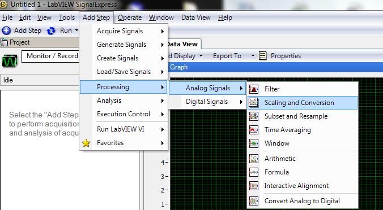Expand the Favorites submenu
Viewport: 383px width, 210px height.
(x=124, y=143)
